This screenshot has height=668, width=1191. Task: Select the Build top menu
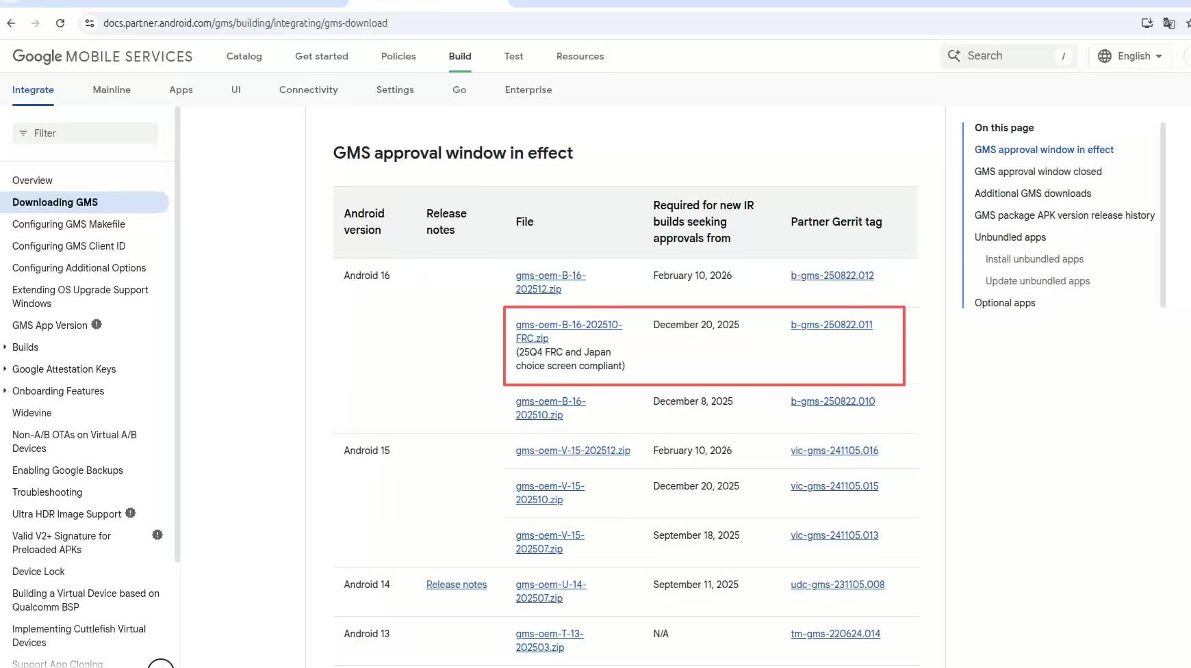tap(460, 56)
